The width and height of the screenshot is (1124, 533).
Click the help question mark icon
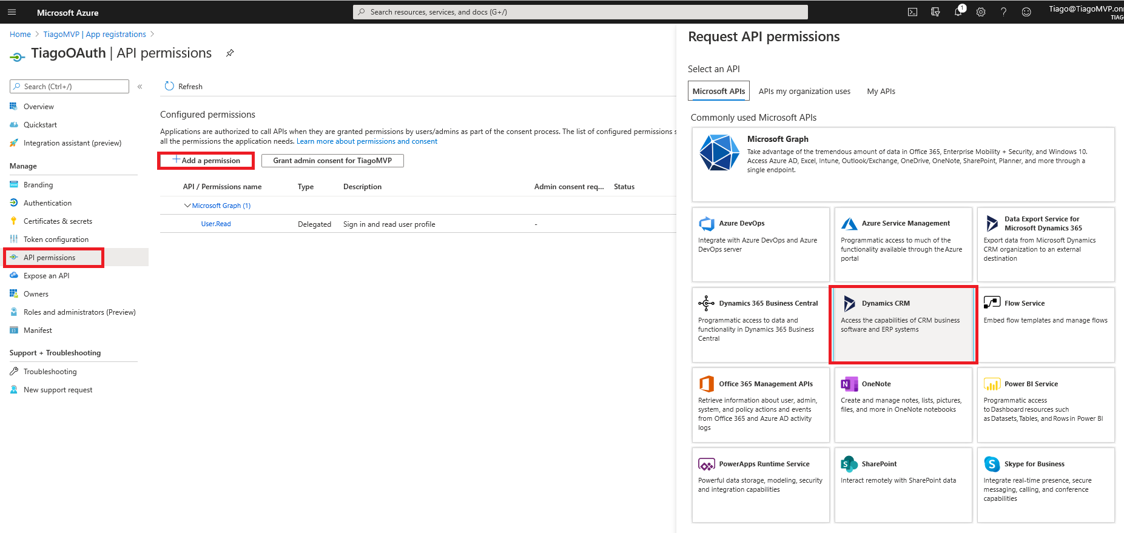coord(1003,12)
